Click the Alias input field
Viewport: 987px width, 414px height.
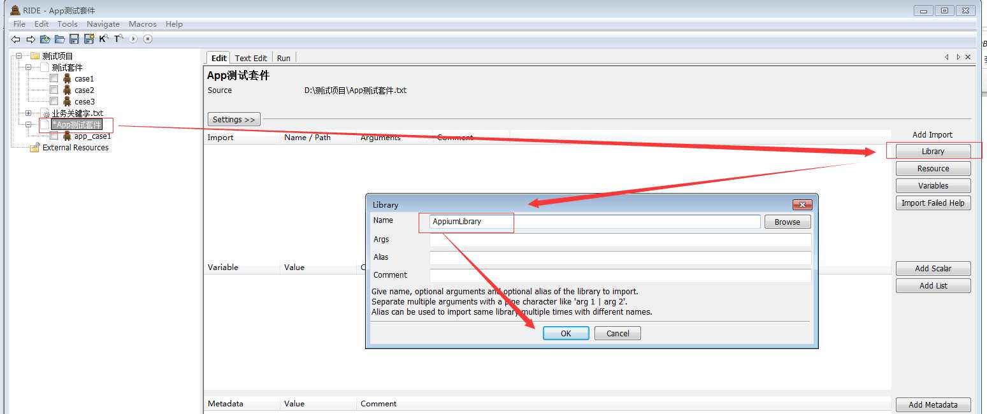[x=621, y=258]
